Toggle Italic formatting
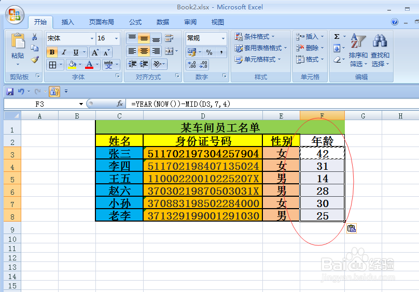Viewport: 419px width, 292px height. point(64,52)
